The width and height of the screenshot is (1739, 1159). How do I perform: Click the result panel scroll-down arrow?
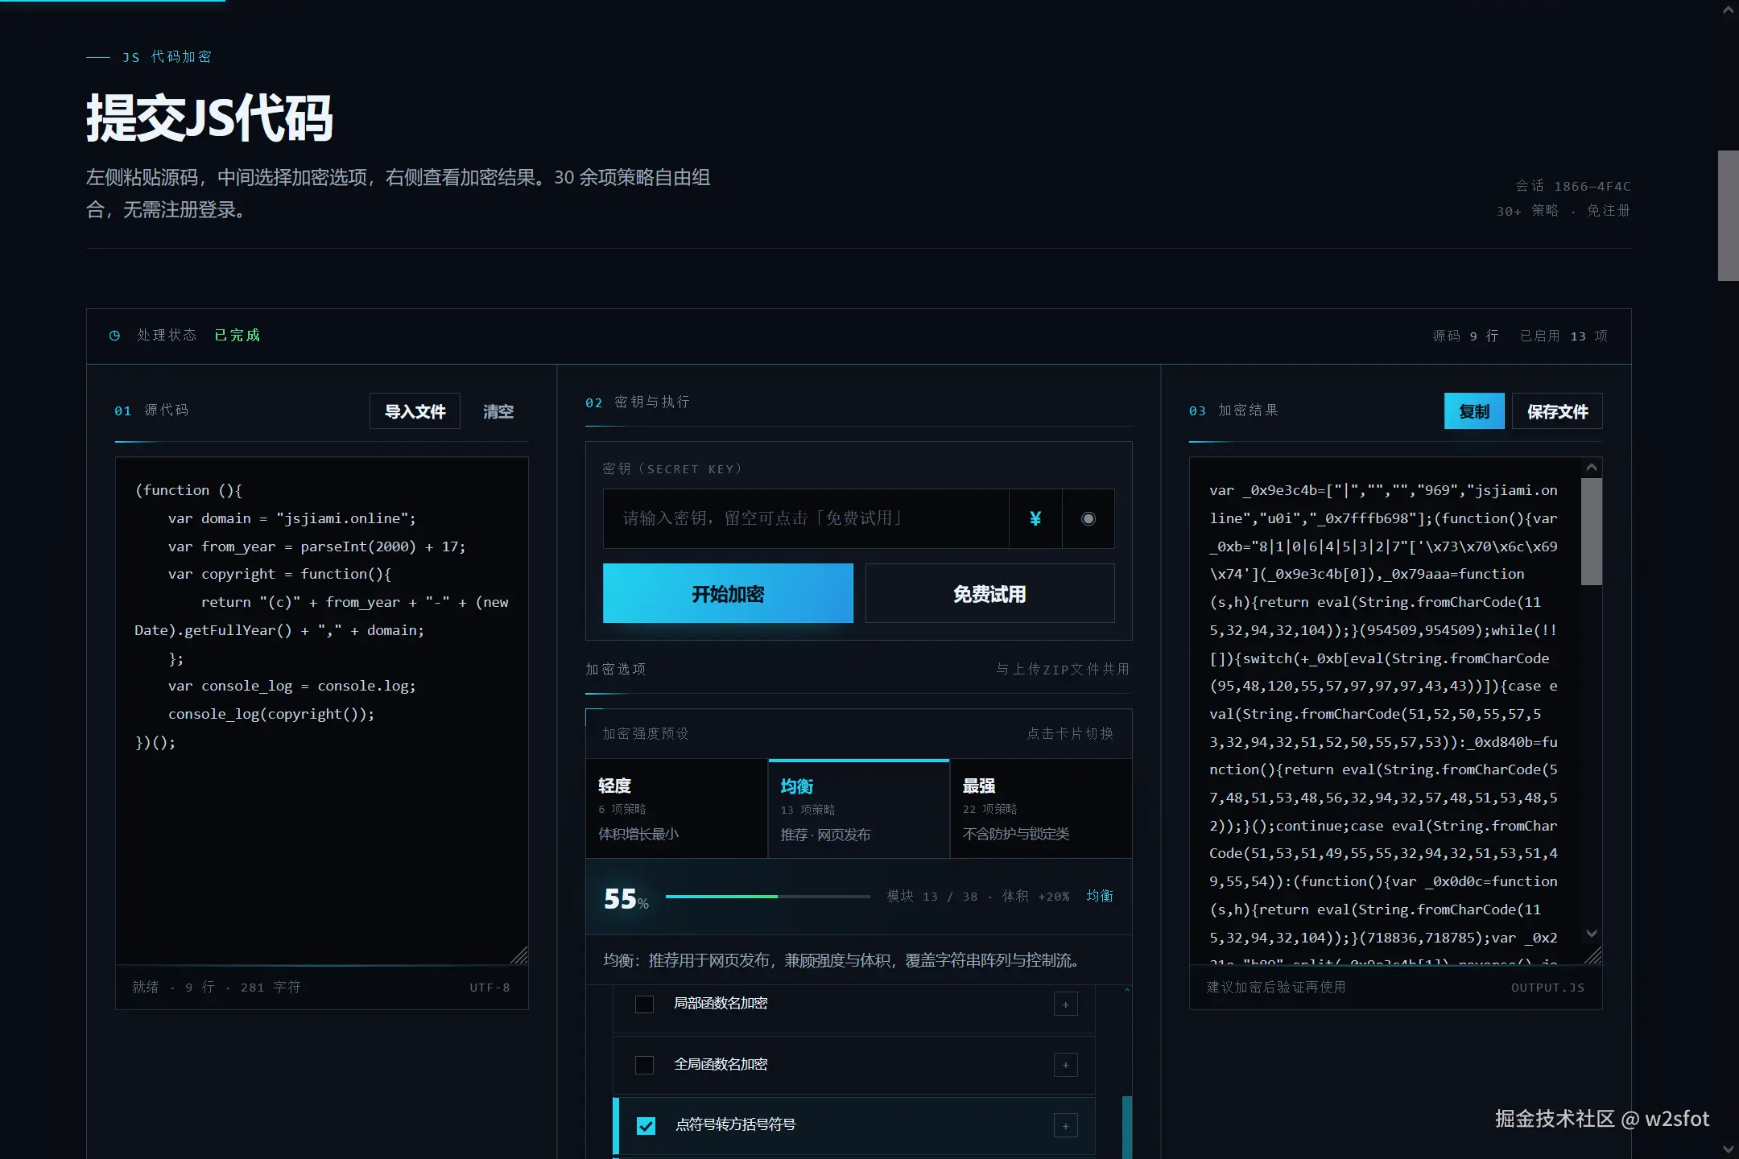pos(1591,934)
